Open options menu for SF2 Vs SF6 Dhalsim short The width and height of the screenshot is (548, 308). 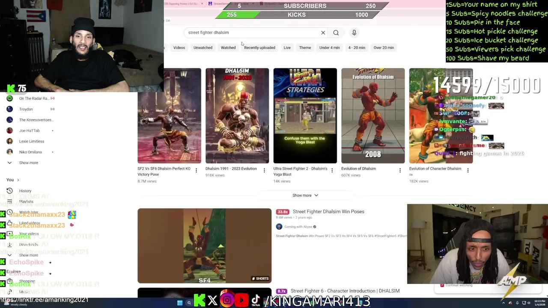click(196, 171)
